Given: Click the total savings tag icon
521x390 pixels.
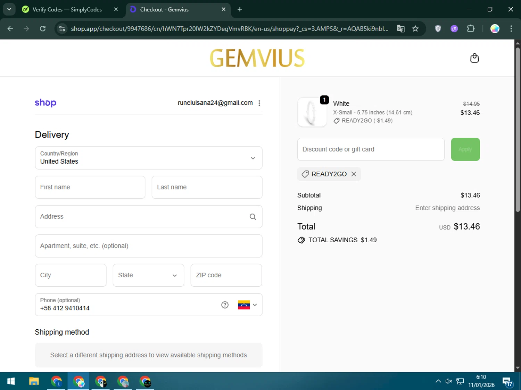Looking at the screenshot, I should (301, 240).
